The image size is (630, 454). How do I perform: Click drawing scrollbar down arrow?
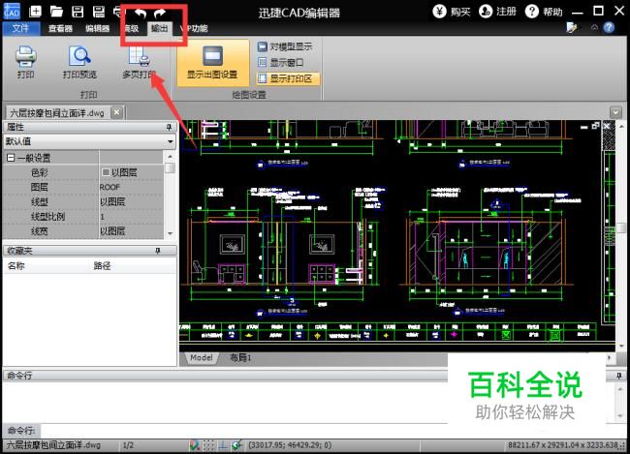click(621, 346)
